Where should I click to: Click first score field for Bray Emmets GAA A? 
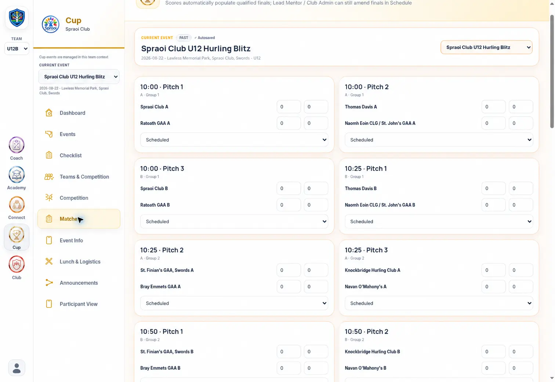coord(289,286)
